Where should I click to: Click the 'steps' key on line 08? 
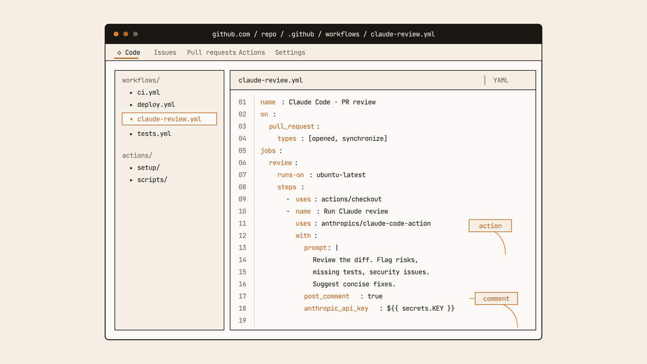point(287,187)
